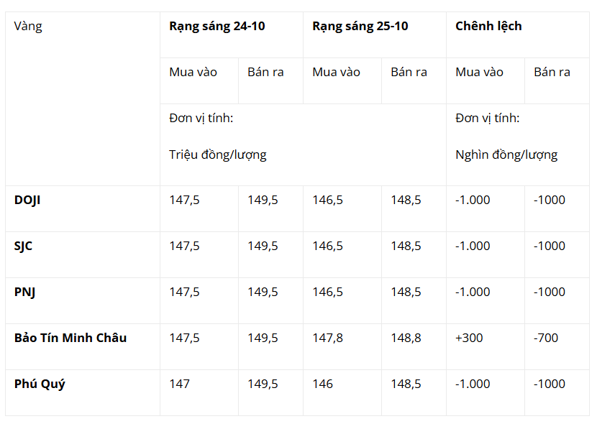The image size is (597, 429).
Task: Select the 147,8 buy price cell
Action: (328, 338)
